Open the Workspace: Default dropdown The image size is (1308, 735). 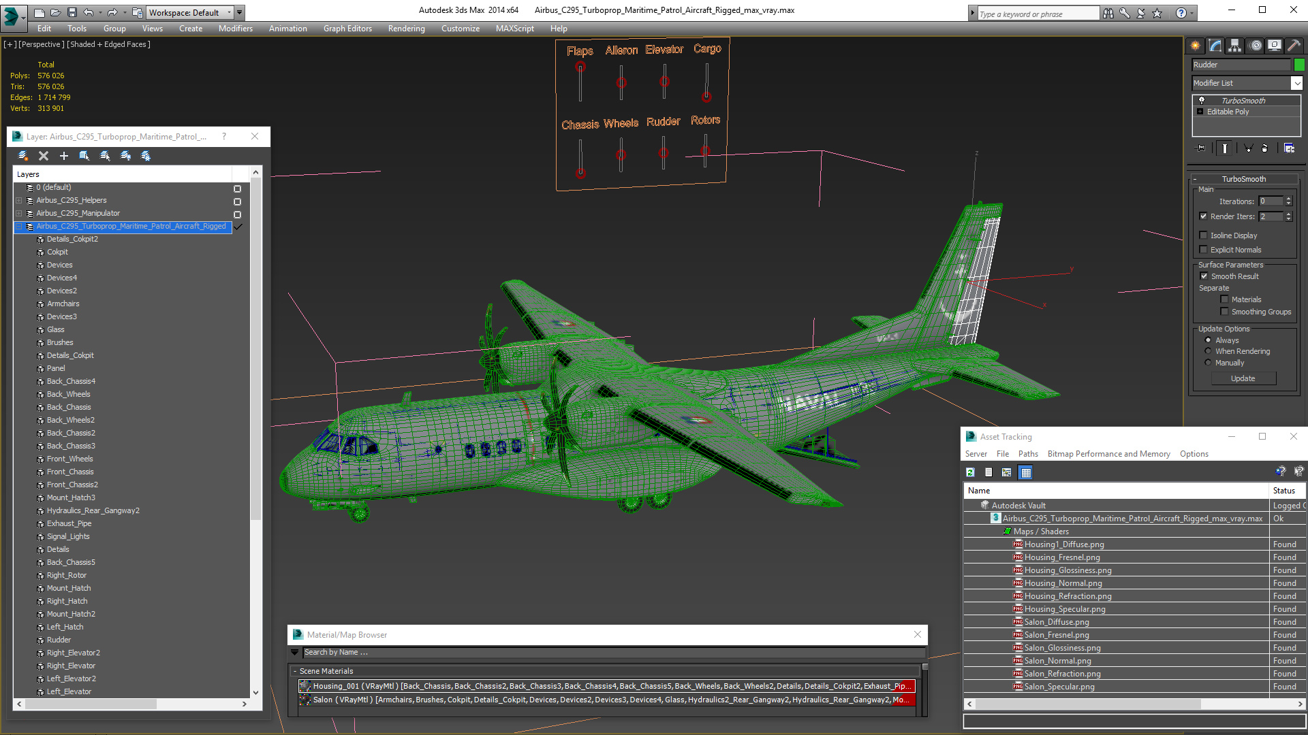point(189,12)
